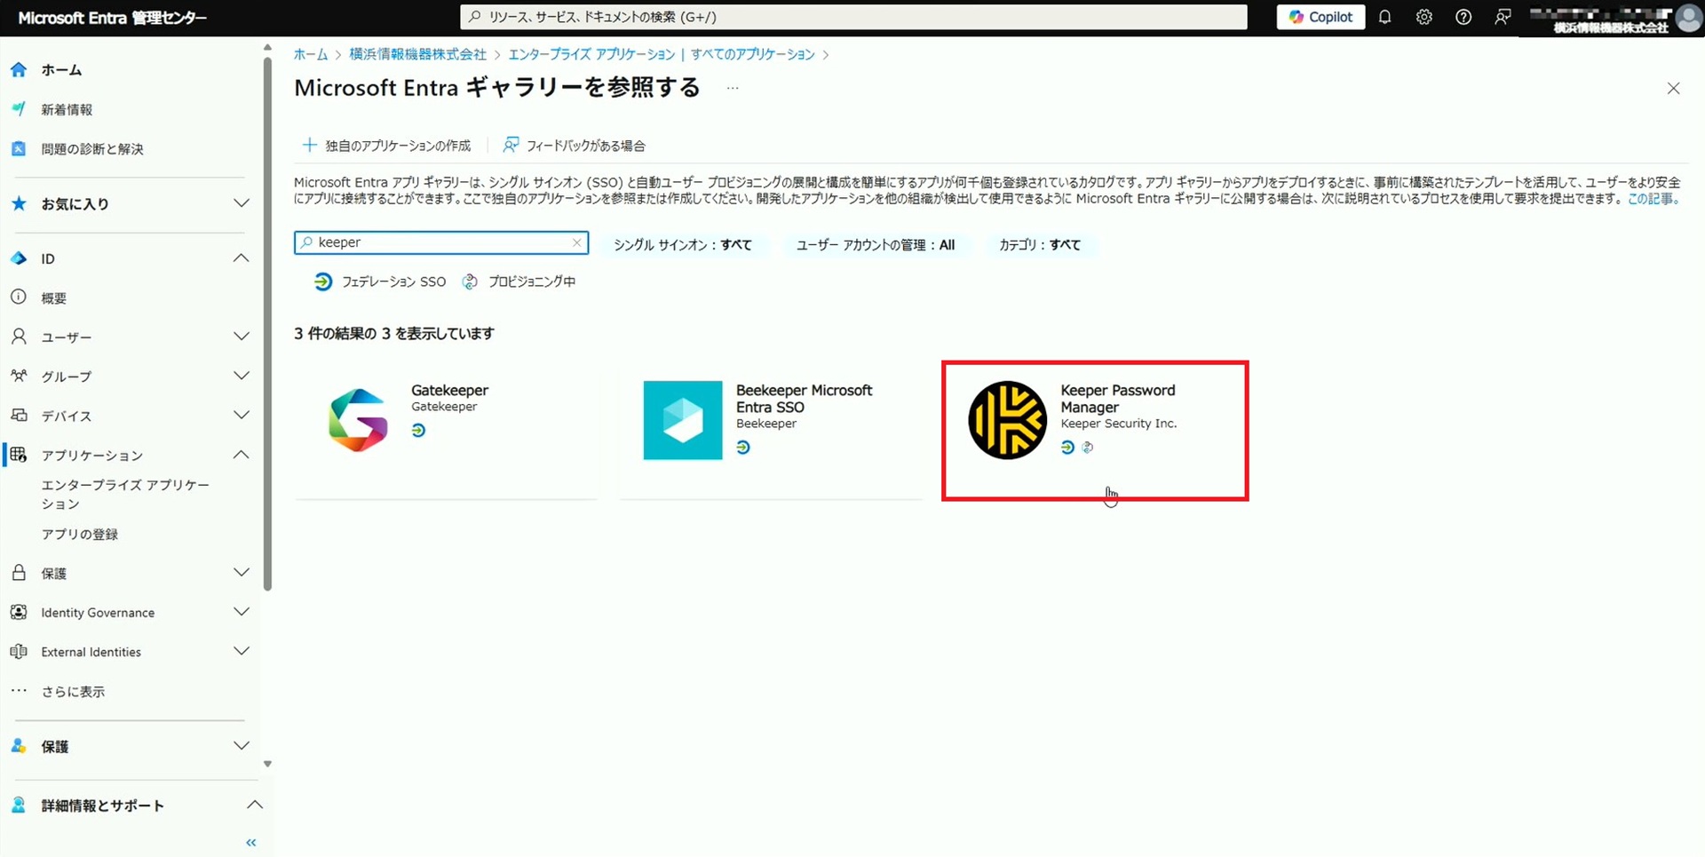The image size is (1705, 857).
Task: Open the settings gear icon
Action: coord(1423,17)
